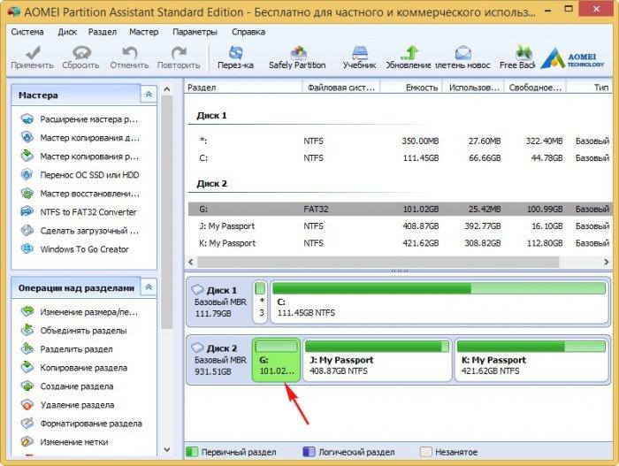Image resolution: width=619 pixels, height=466 pixels.
Task: Collapse the Мастера panel
Action: tap(149, 95)
